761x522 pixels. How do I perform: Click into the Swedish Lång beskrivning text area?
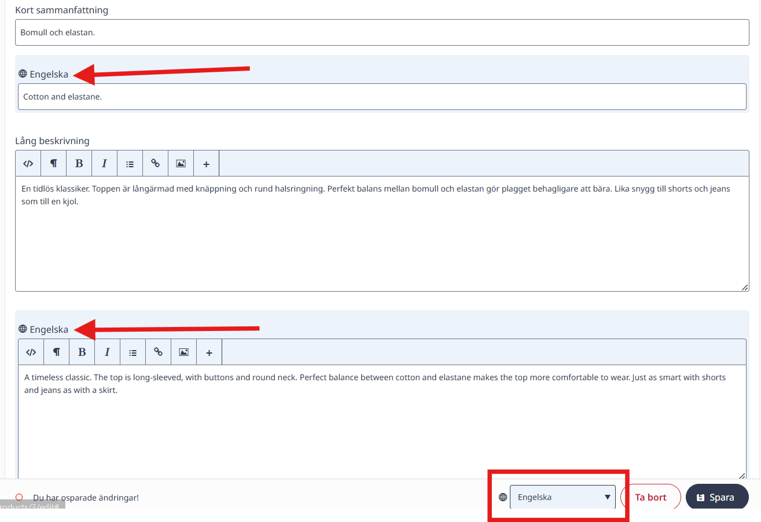[x=382, y=234]
